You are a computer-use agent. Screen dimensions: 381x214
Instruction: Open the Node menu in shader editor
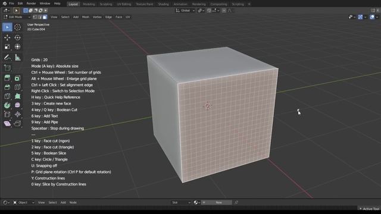click(x=73, y=202)
